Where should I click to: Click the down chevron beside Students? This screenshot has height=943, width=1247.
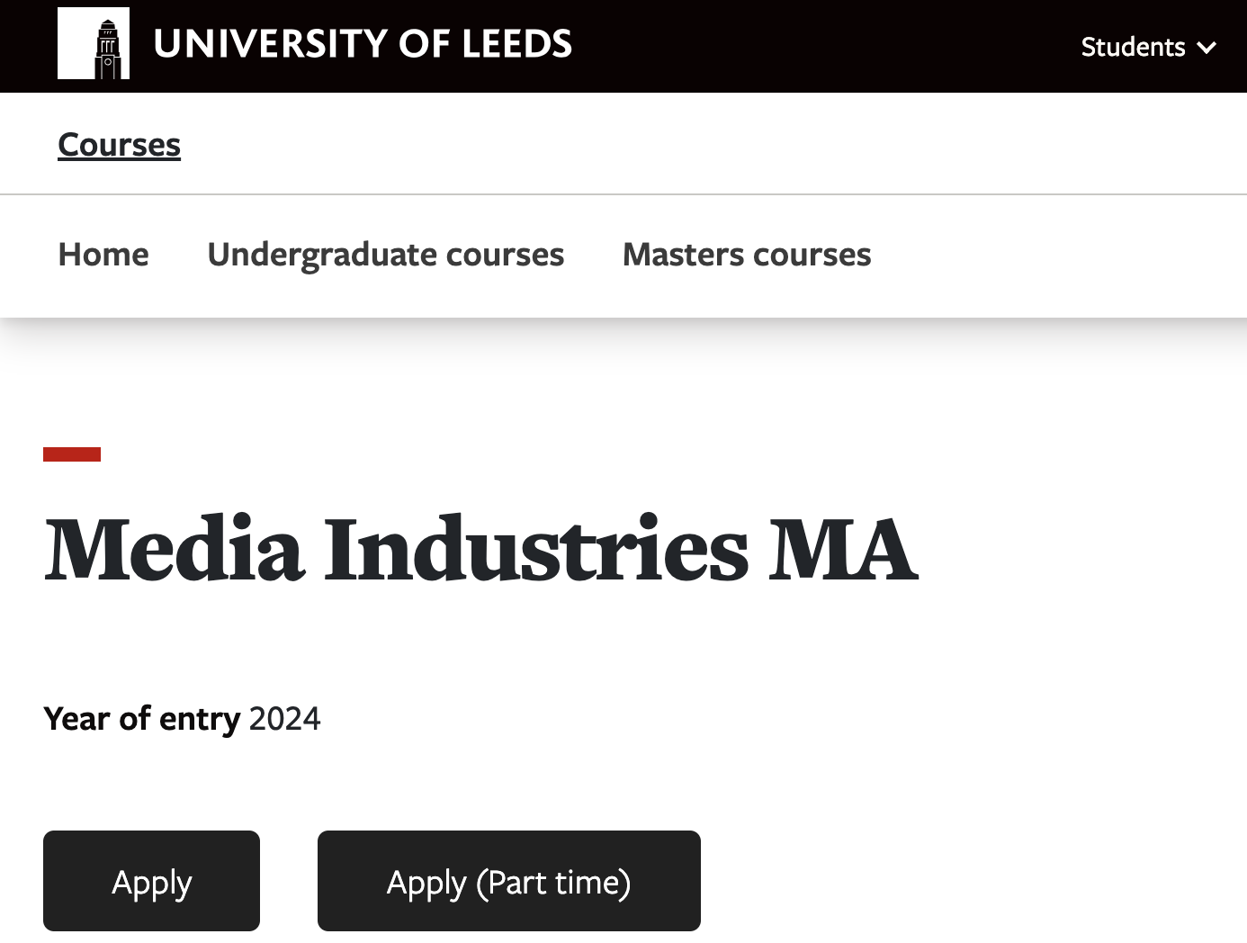[1207, 48]
